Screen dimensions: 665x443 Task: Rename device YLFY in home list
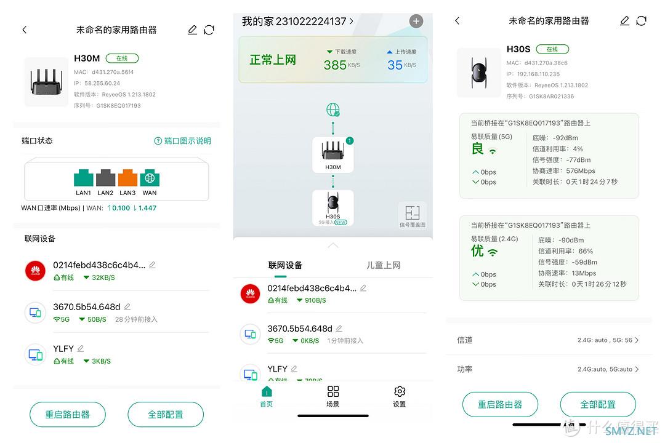click(294, 369)
